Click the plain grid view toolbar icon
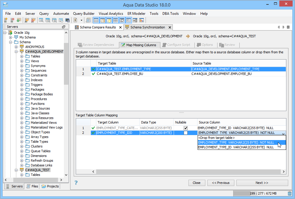 (x=115, y=20)
